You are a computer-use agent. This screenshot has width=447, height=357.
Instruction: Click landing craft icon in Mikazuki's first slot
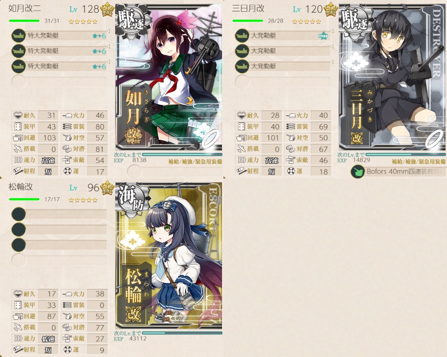point(242,36)
